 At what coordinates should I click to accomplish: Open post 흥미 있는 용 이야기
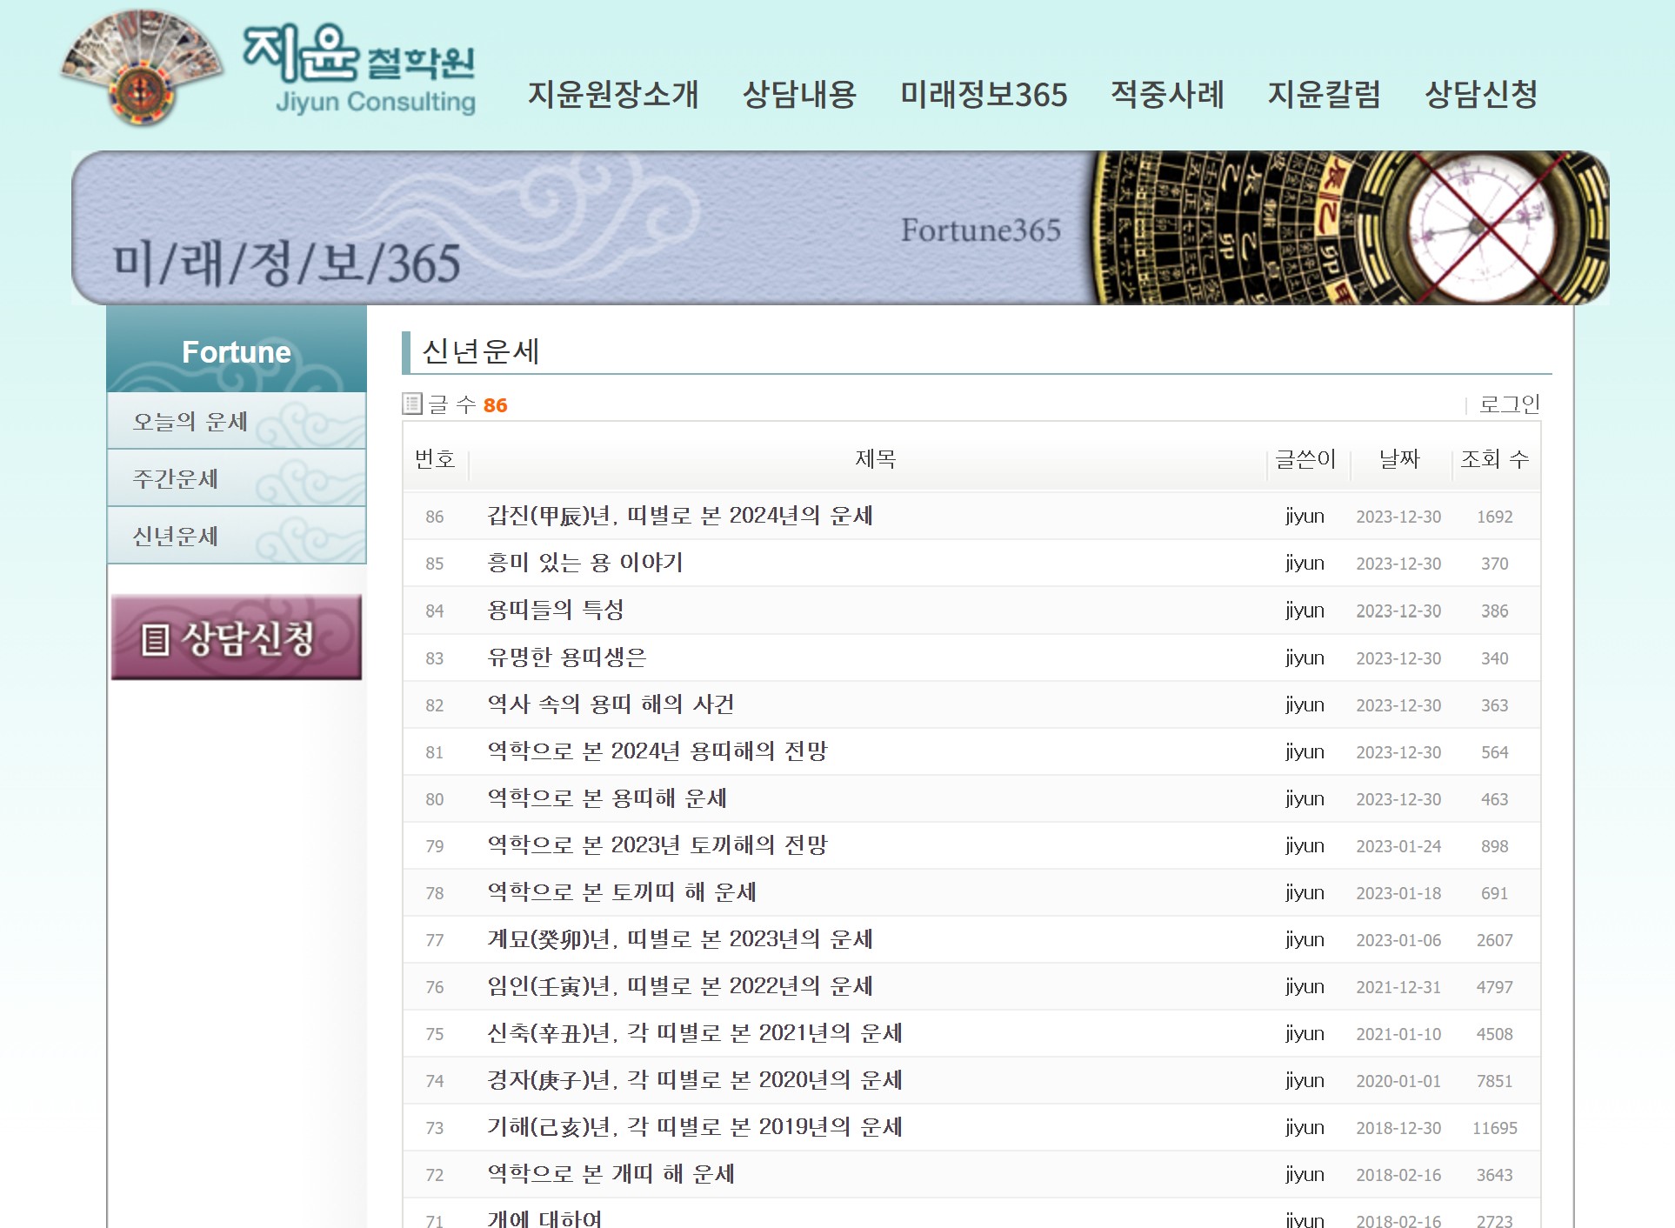pyautogui.click(x=584, y=563)
